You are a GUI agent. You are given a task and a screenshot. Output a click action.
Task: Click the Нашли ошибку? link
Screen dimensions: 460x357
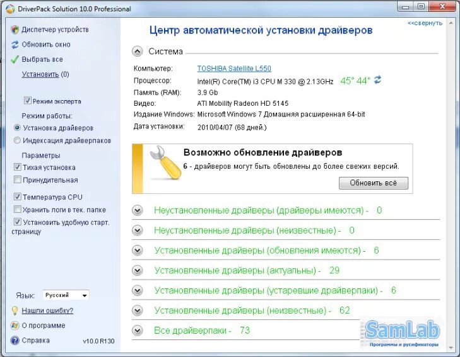(47, 310)
